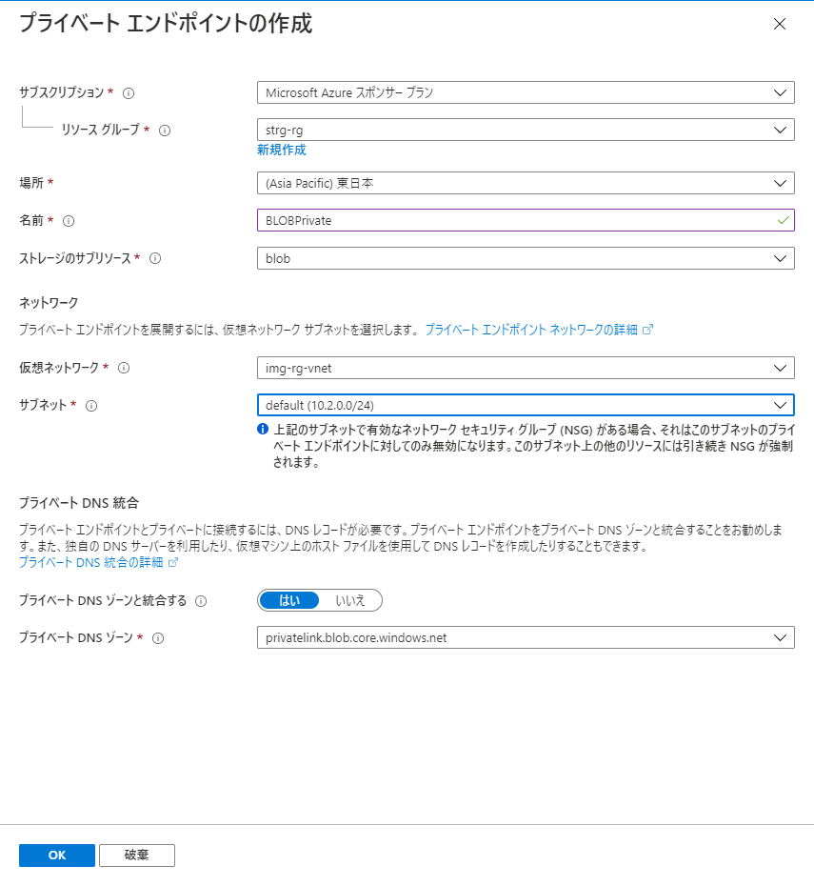The height and width of the screenshot is (886, 814).
Task: Click the 名前 field info icon
Action: [x=69, y=220]
